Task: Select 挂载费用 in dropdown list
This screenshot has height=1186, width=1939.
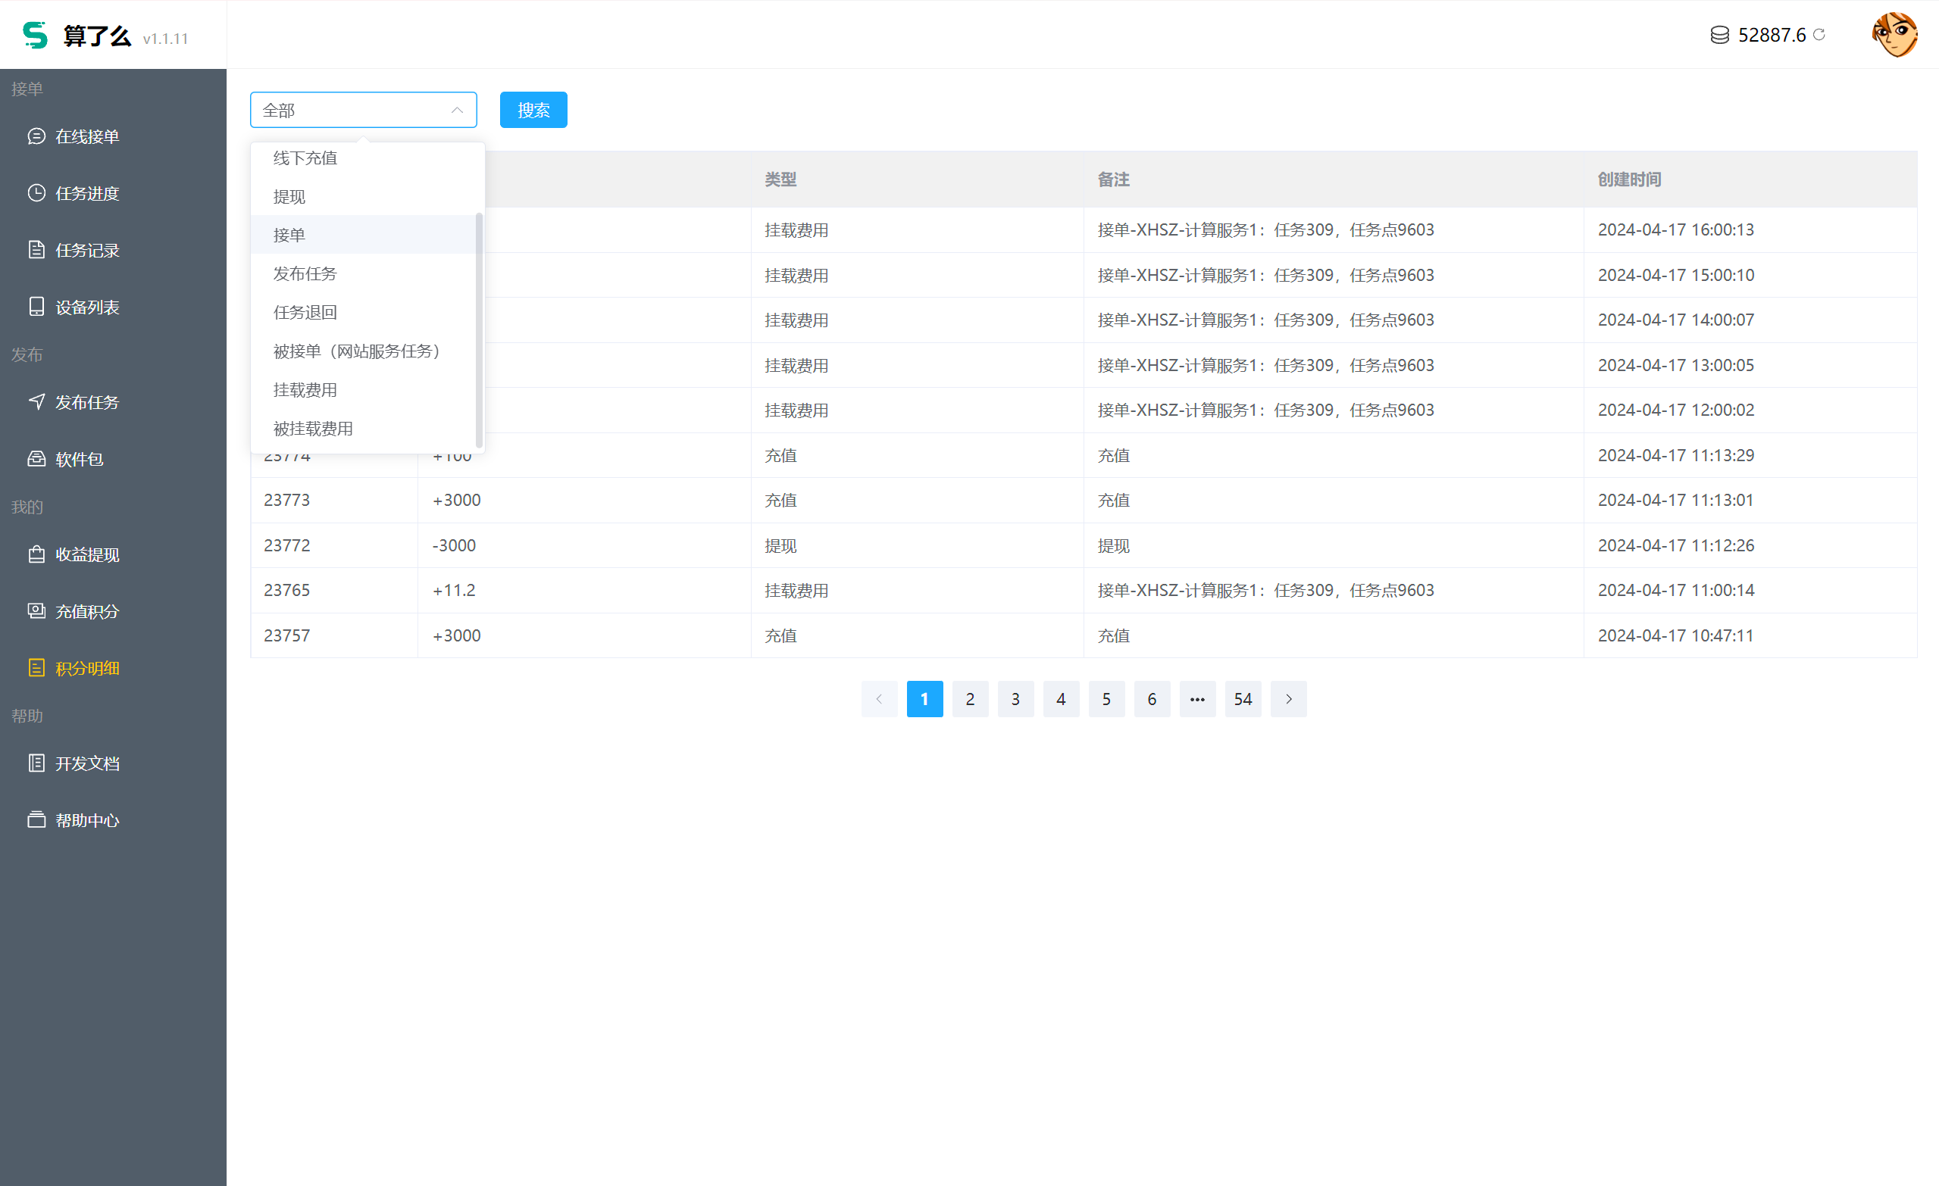Action: click(305, 390)
